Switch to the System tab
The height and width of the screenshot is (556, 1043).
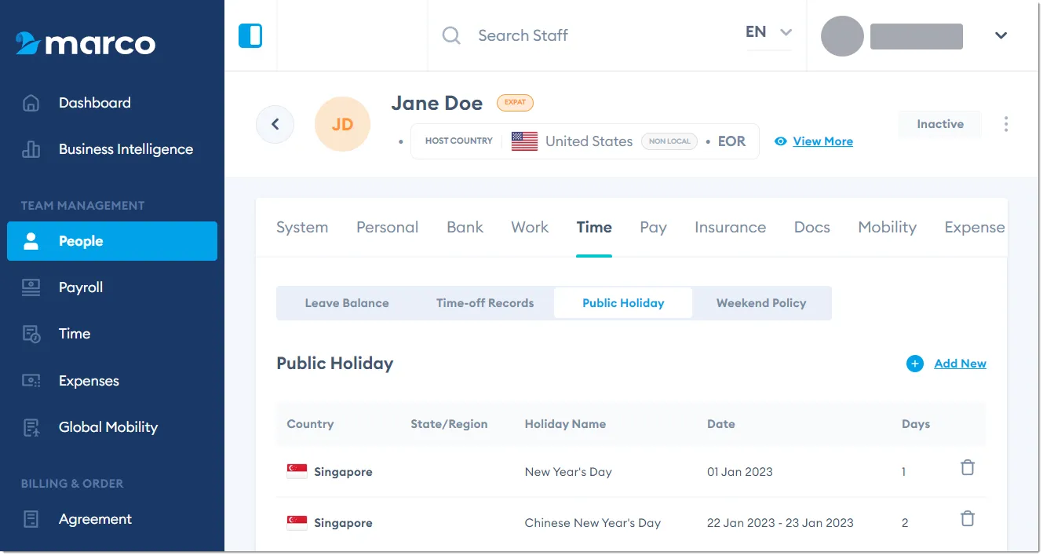[x=302, y=227]
